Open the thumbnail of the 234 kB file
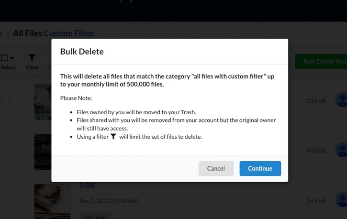The width and height of the screenshot is (347, 219). click(43, 102)
